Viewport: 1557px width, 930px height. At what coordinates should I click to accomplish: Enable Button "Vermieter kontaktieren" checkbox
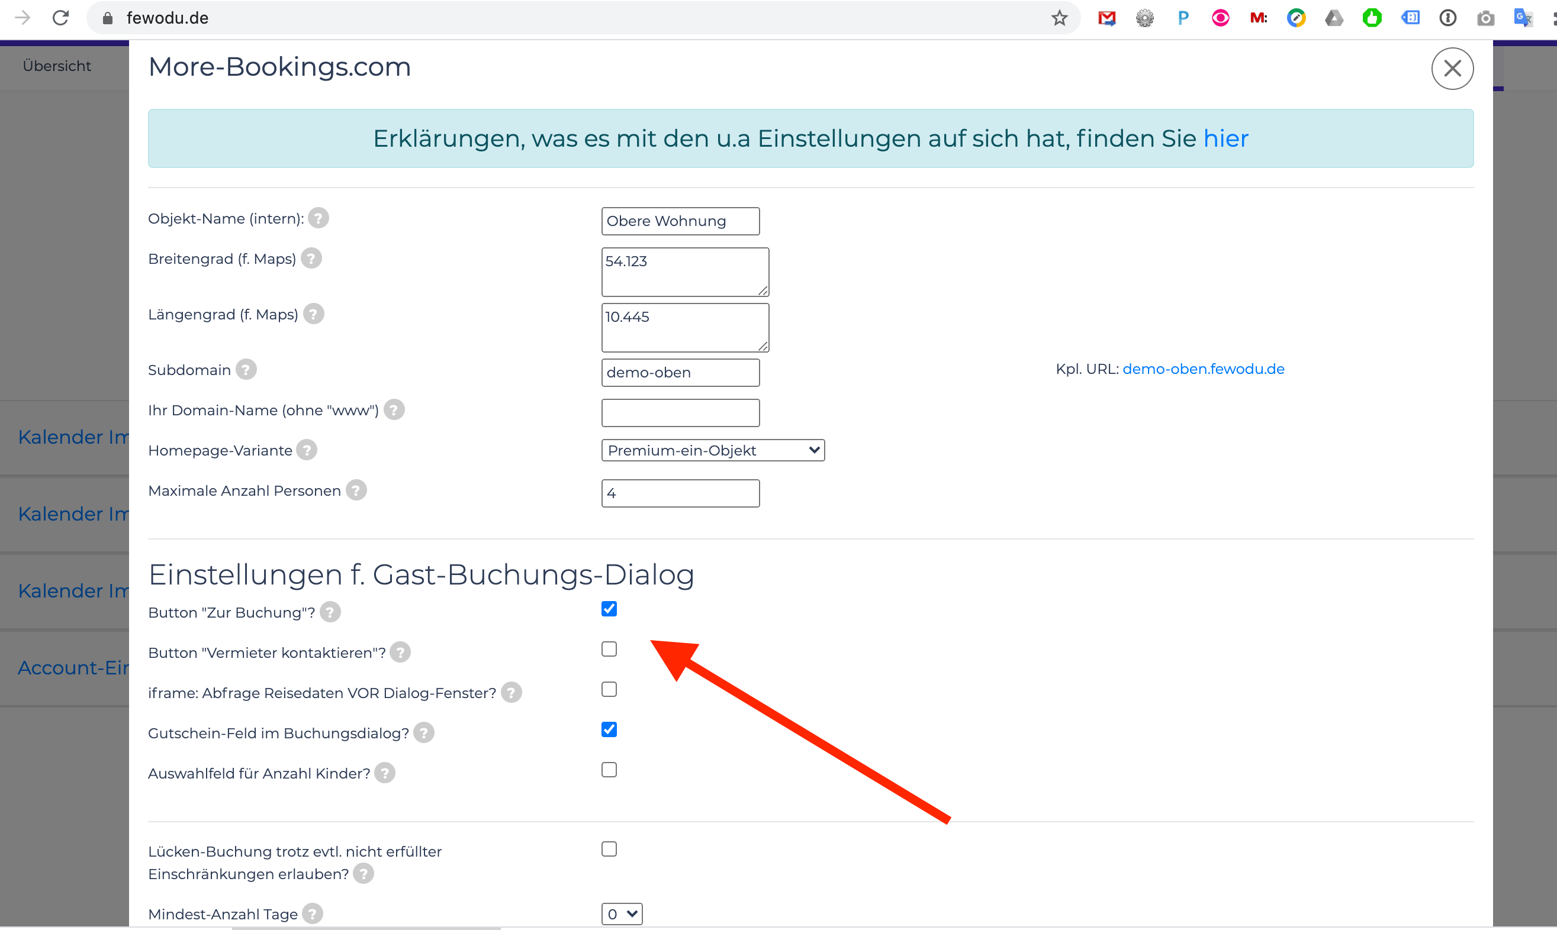click(609, 649)
